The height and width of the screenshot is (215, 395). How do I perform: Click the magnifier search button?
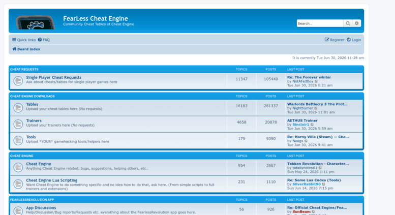coord(348,23)
